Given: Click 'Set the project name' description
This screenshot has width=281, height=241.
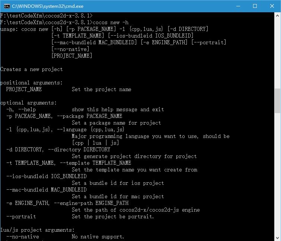Looking at the screenshot, I should (x=102, y=89).
